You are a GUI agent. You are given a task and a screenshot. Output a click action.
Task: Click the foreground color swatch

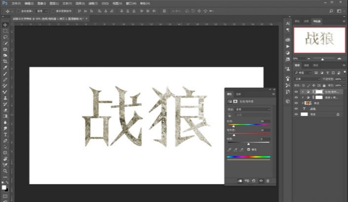pyautogui.click(x=4, y=187)
